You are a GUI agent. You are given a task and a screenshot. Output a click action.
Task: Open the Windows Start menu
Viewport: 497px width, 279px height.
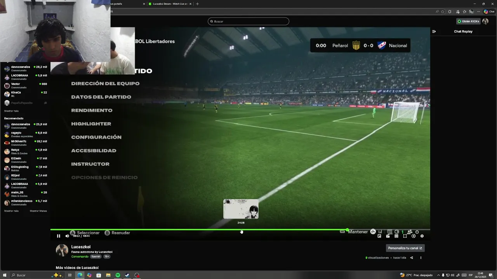coord(5,275)
